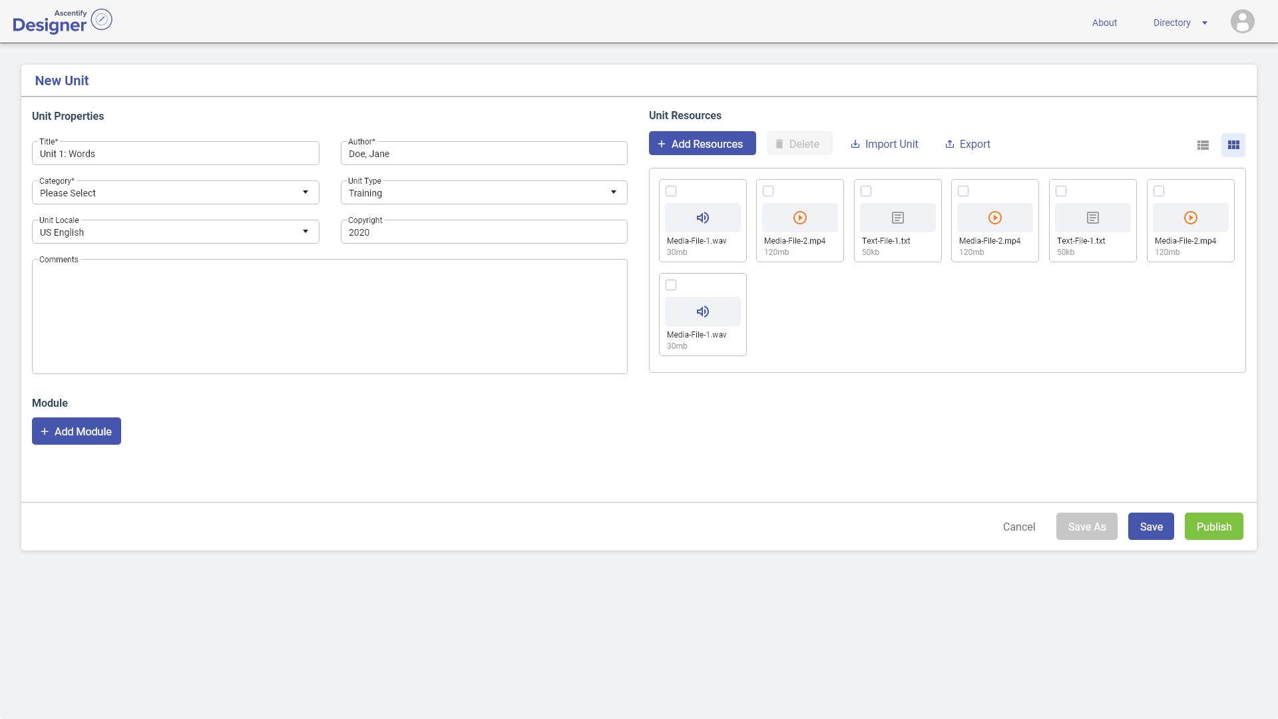
Task: Click the document icon of first Text-File-1.txt
Action: (x=897, y=218)
